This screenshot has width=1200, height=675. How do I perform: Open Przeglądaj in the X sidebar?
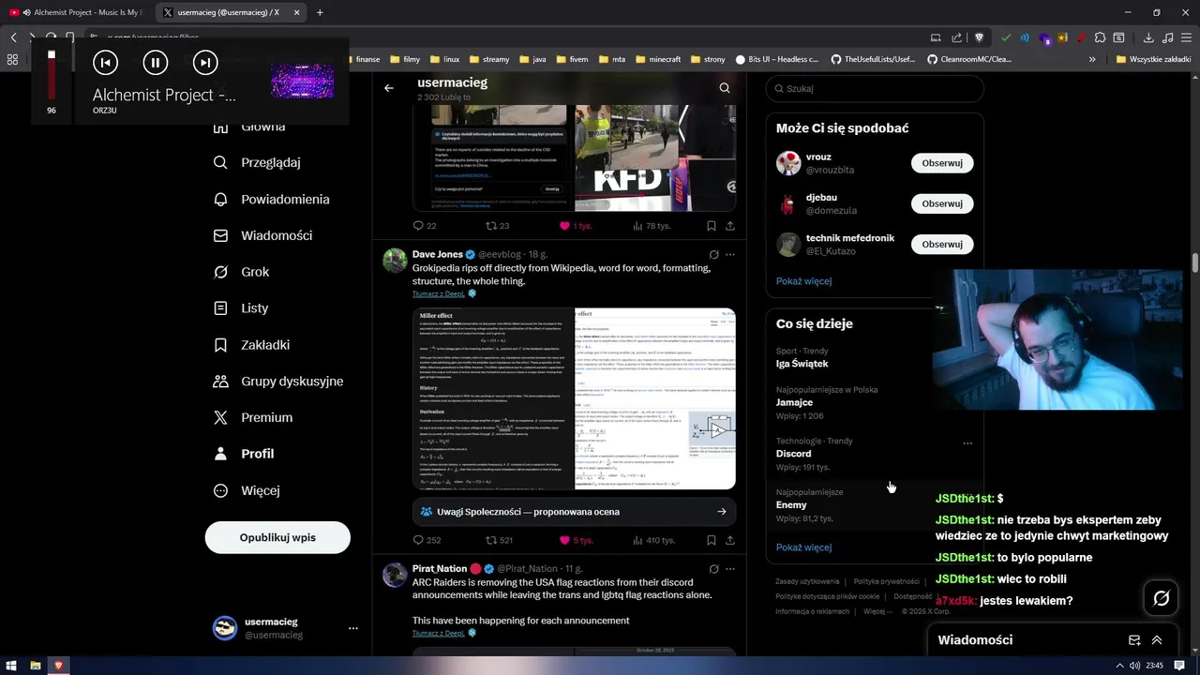pyautogui.click(x=257, y=162)
